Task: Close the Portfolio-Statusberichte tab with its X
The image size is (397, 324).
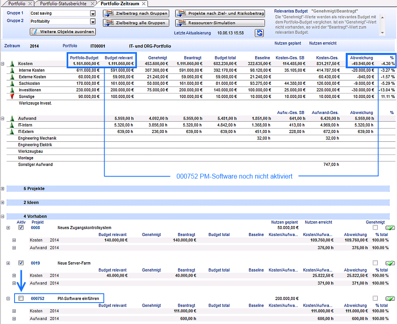Action: tap(92, 4)
